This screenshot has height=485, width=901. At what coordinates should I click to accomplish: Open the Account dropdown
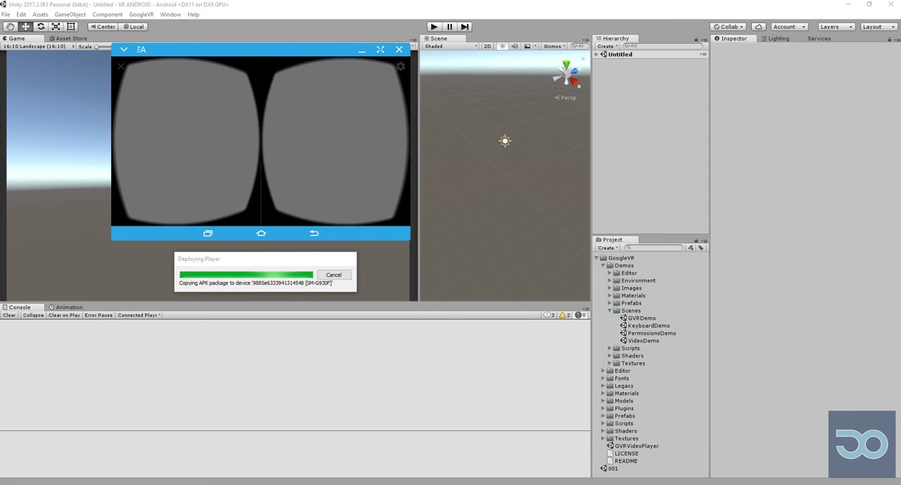(x=788, y=27)
